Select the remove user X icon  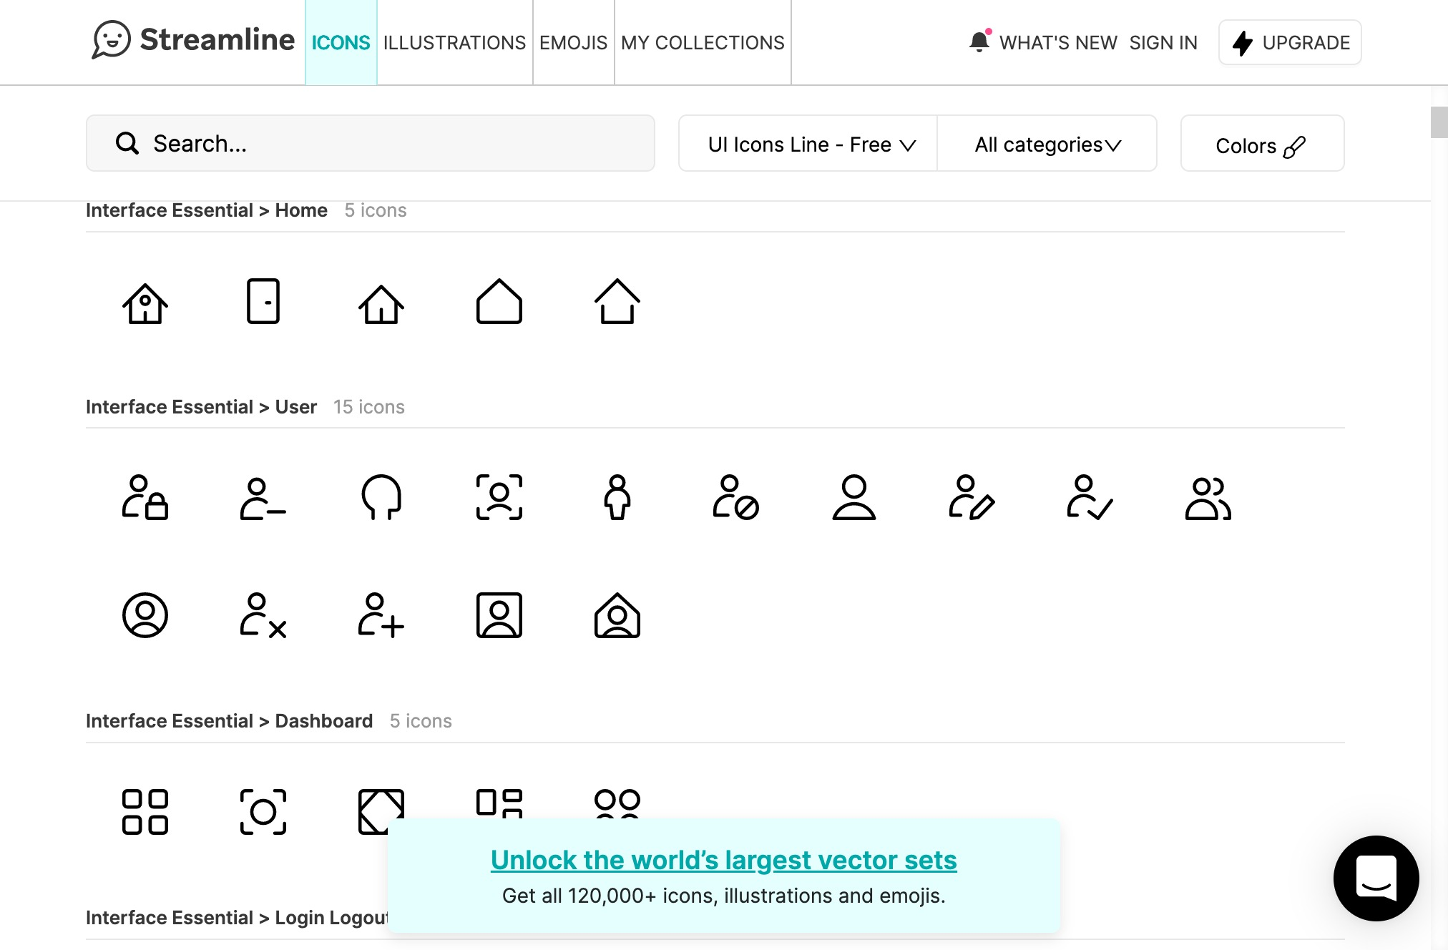point(263,615)
